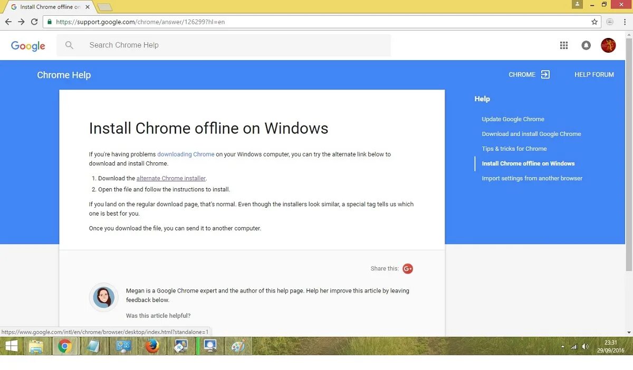633x370 pixels.
Task: Close the Install Chrome offline tab
Action: (x=88, y=7)
